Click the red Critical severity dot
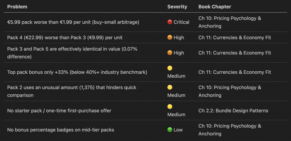Image resolution: width=291 pixels, height=141 pixels. tap(170, 22)
